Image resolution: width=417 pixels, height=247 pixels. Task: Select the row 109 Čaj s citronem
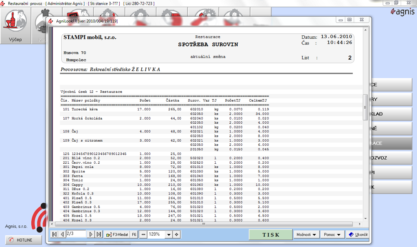click(x=165, y=140)
